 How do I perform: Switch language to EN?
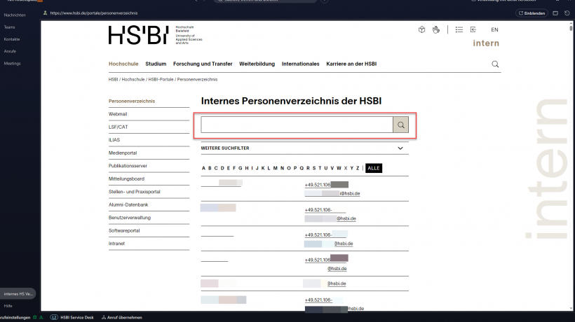click(494, 29)
